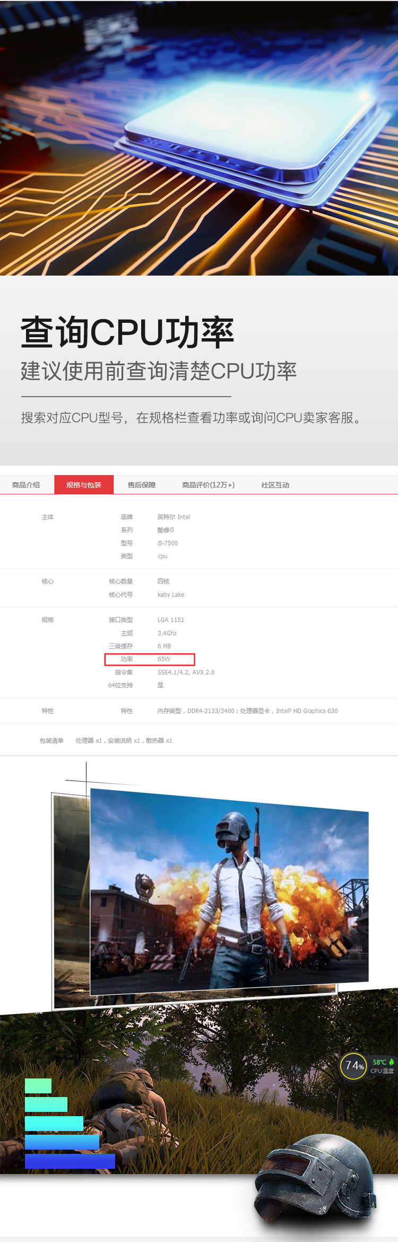
Task: Click the sentence starting with 搜索对应CPU型号
Action: coord(192,418)
